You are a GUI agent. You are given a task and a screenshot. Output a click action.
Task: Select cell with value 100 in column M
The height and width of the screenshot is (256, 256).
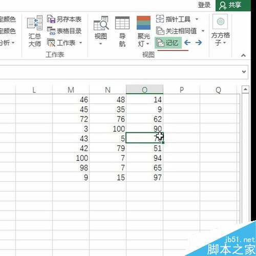[x=71, y=158]
